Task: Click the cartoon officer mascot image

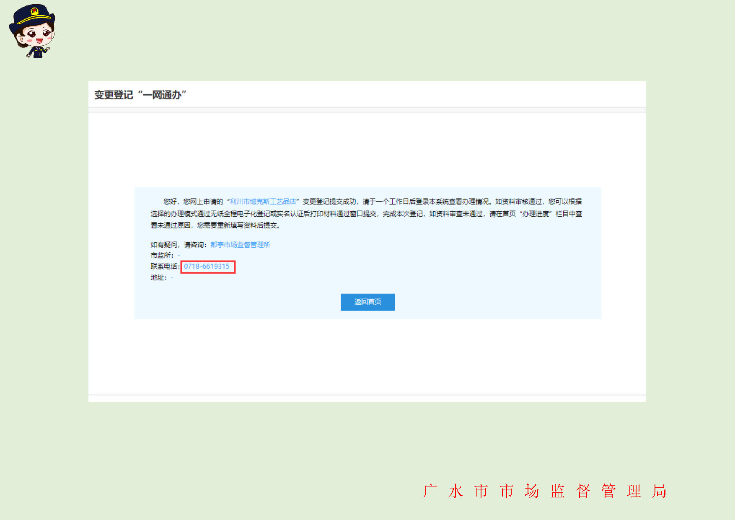Action: click(x=32, y=31)
